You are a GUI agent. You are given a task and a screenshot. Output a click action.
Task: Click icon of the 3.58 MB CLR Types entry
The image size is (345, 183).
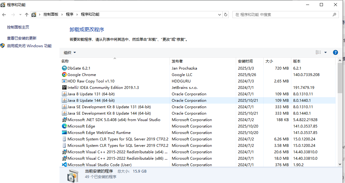click(x=64, y=145)
